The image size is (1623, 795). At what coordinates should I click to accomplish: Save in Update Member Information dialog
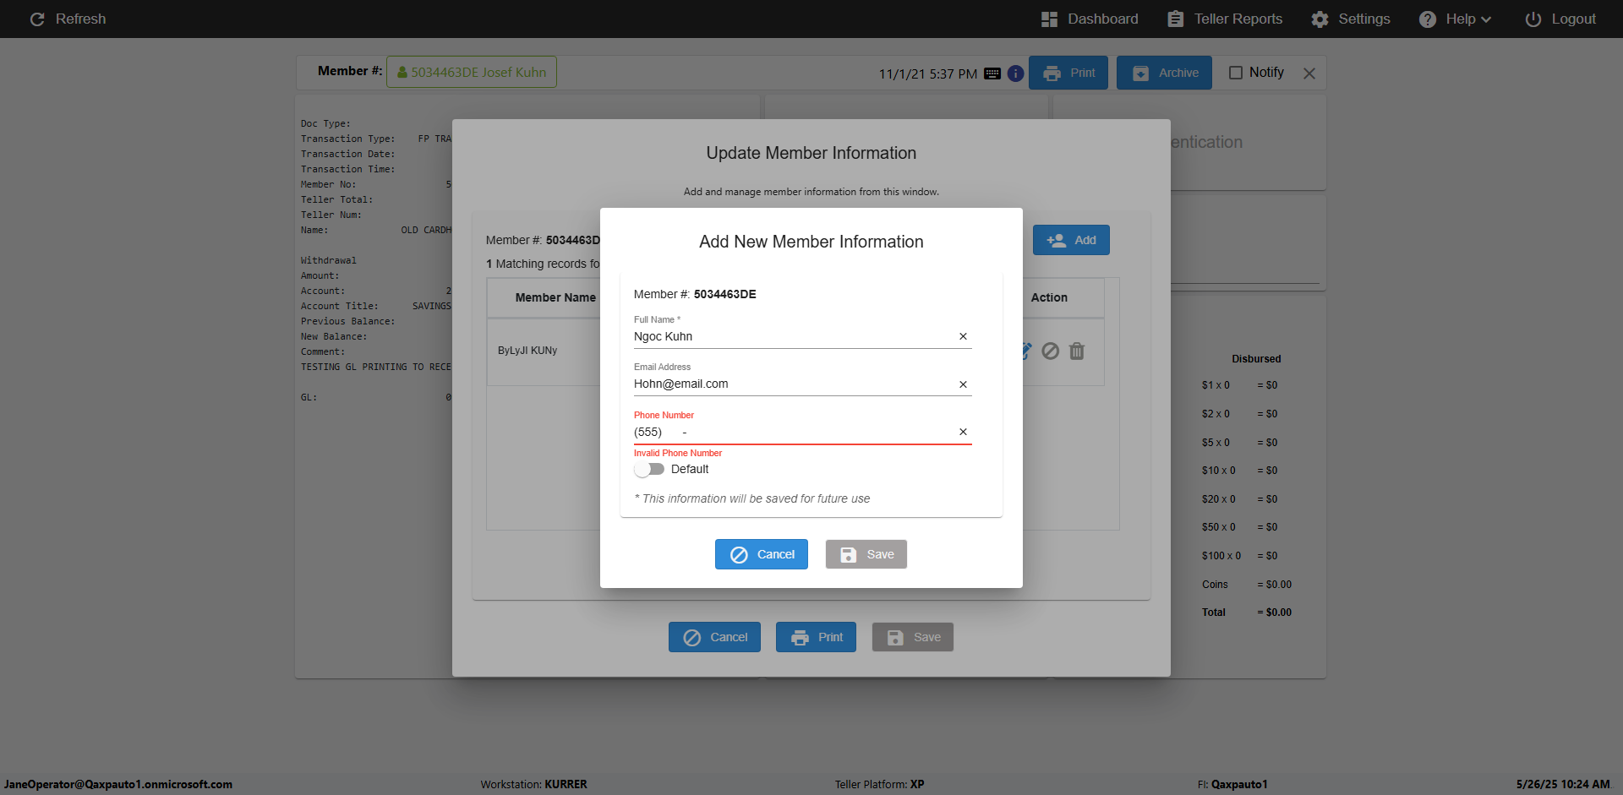click(x=913, y=637)
